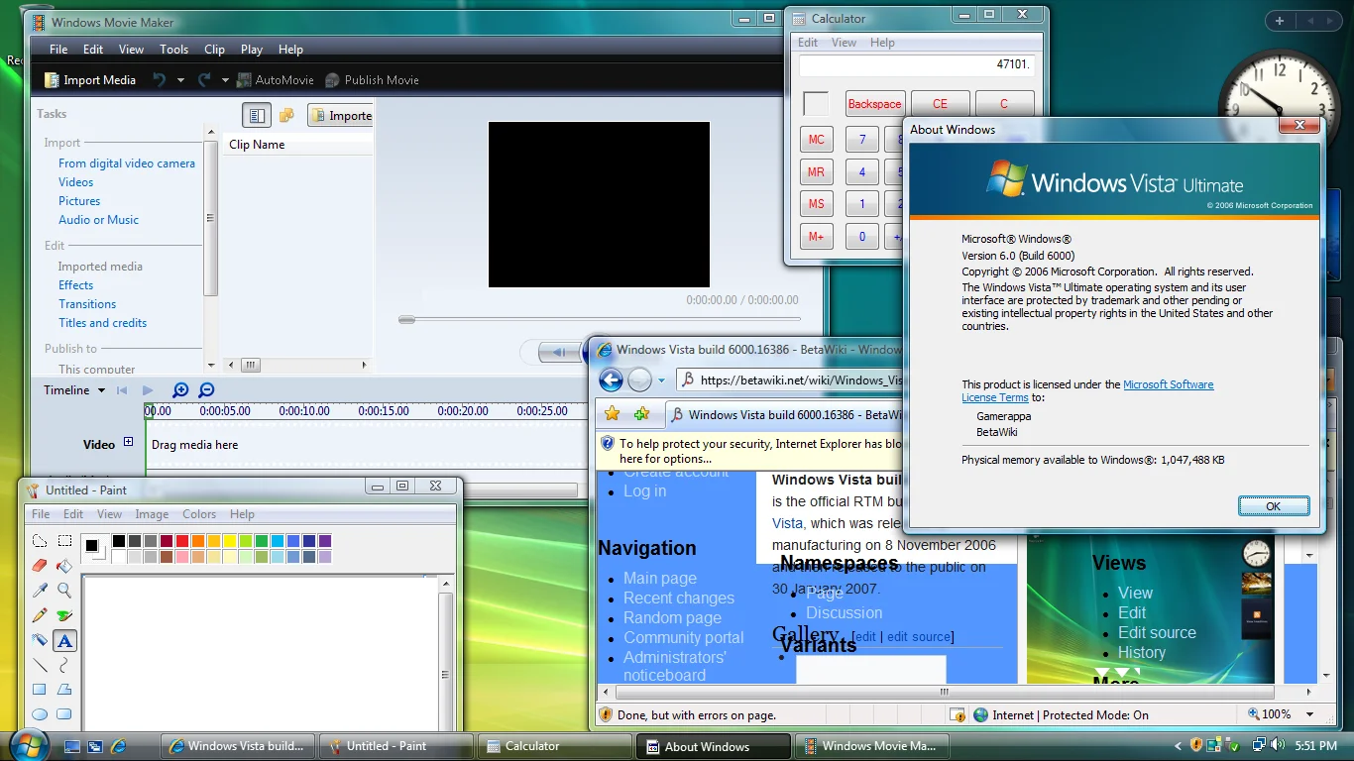Choose the Polygon tool in Paint
The image size is (1354, 761).
(64, 690)
